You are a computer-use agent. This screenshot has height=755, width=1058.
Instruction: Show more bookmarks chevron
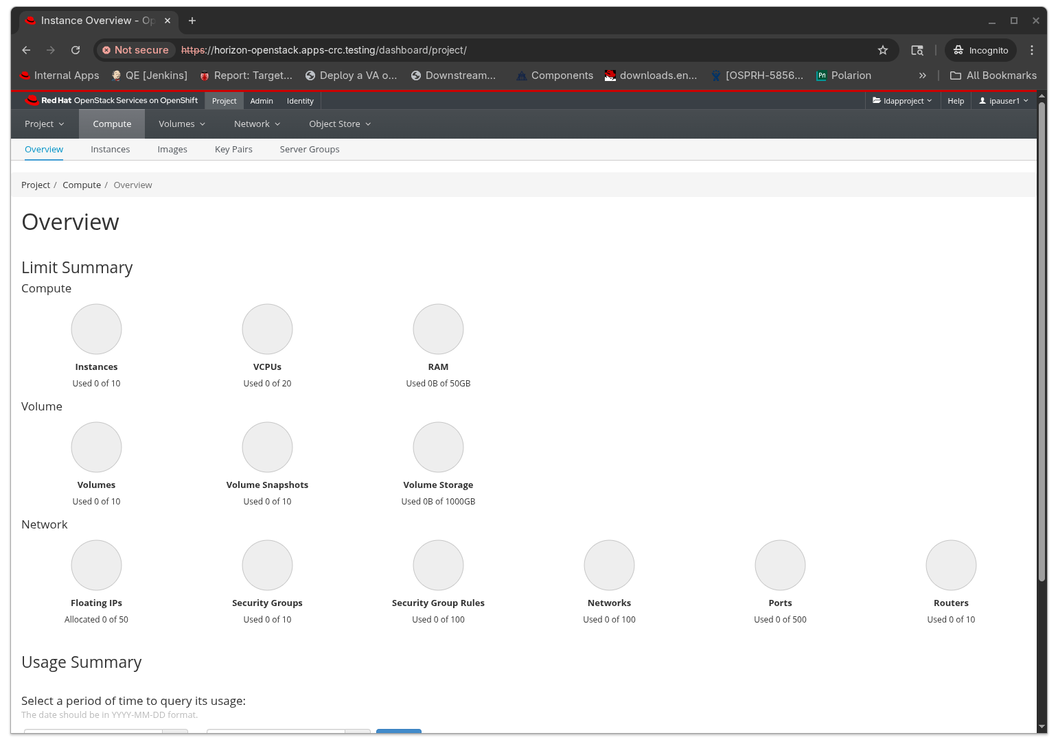tap(923, 75)
